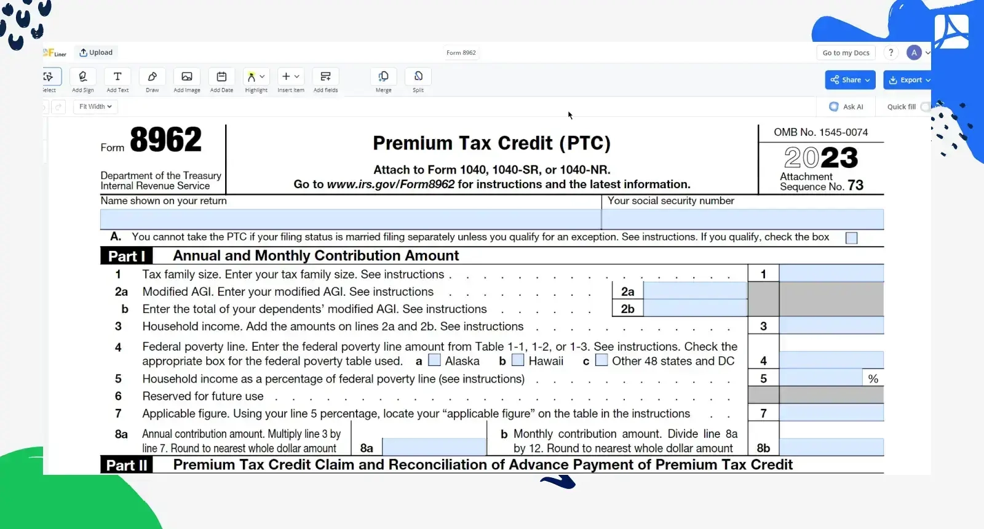This screenshot has height=529, width=984.
Task: Click 'Annual and Monthly Contribution Amount' heading
Action: [316, 255]
